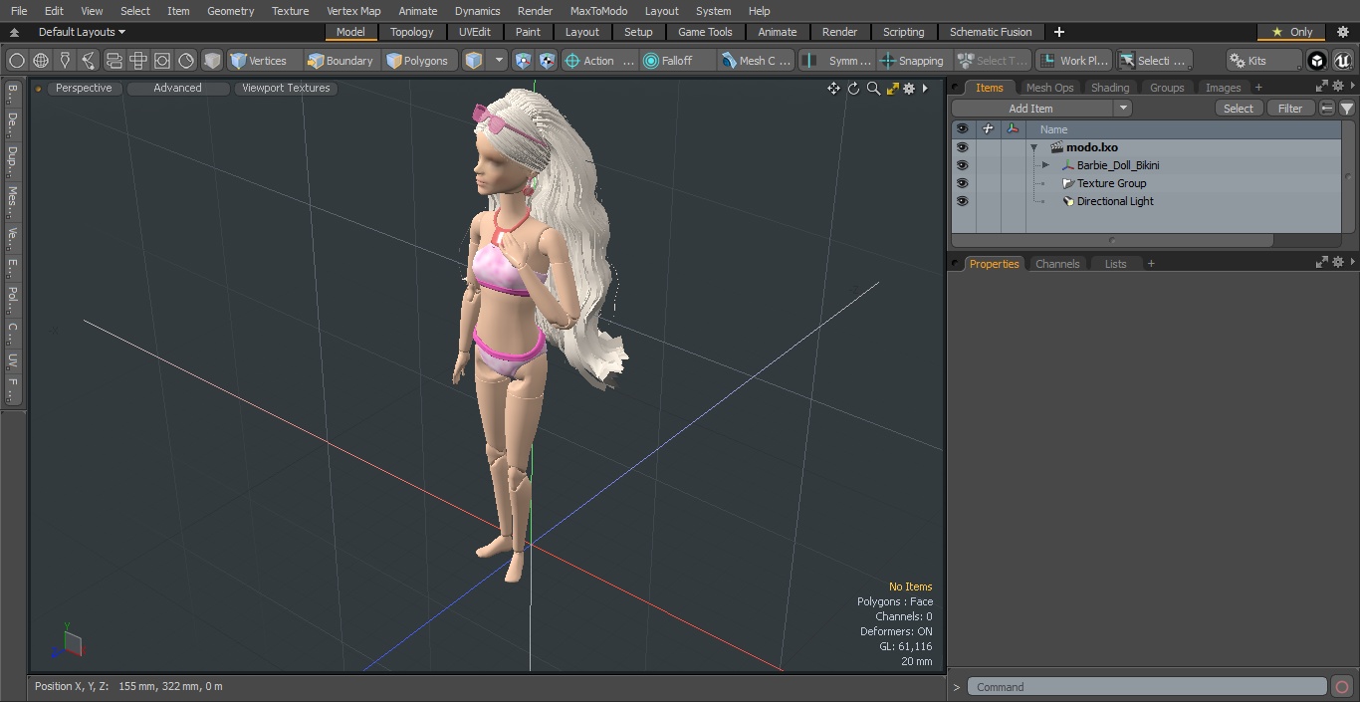The image size is (1360, 702).
Task: Click the Filter button in Items panel
Action: (x=1290, y=109)
